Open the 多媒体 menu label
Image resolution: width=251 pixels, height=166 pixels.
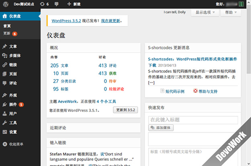pos(15,56)
